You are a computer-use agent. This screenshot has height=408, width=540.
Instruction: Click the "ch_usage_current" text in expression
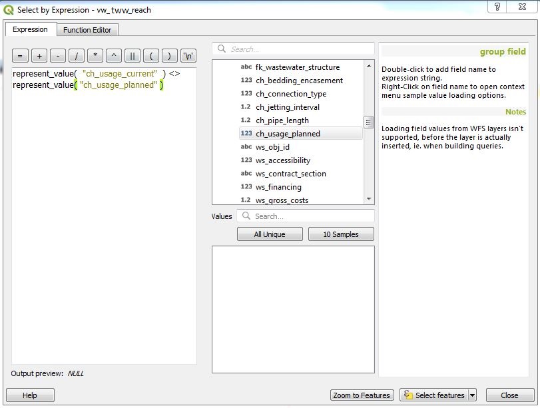[x=120, y=74]
